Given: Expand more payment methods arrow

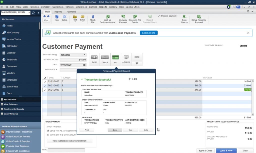Looking at the screenshot, I should point(137,63).
